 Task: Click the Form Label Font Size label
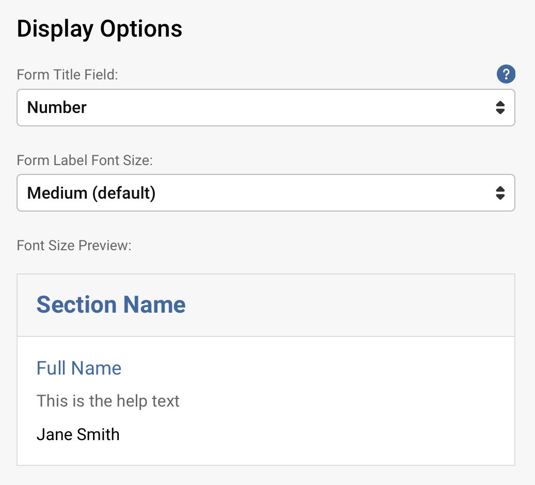84,160
